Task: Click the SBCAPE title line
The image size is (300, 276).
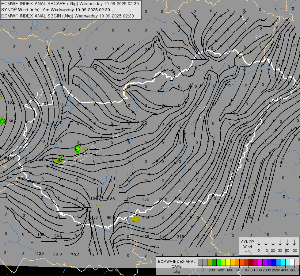Action: tap(70, 4)
